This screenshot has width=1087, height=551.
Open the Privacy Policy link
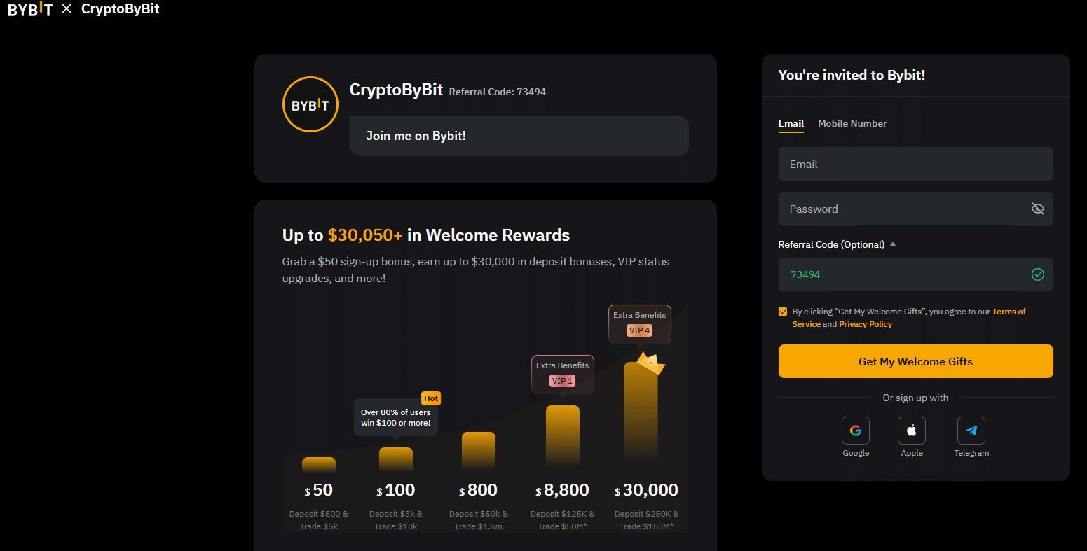[x=866, y=324]
